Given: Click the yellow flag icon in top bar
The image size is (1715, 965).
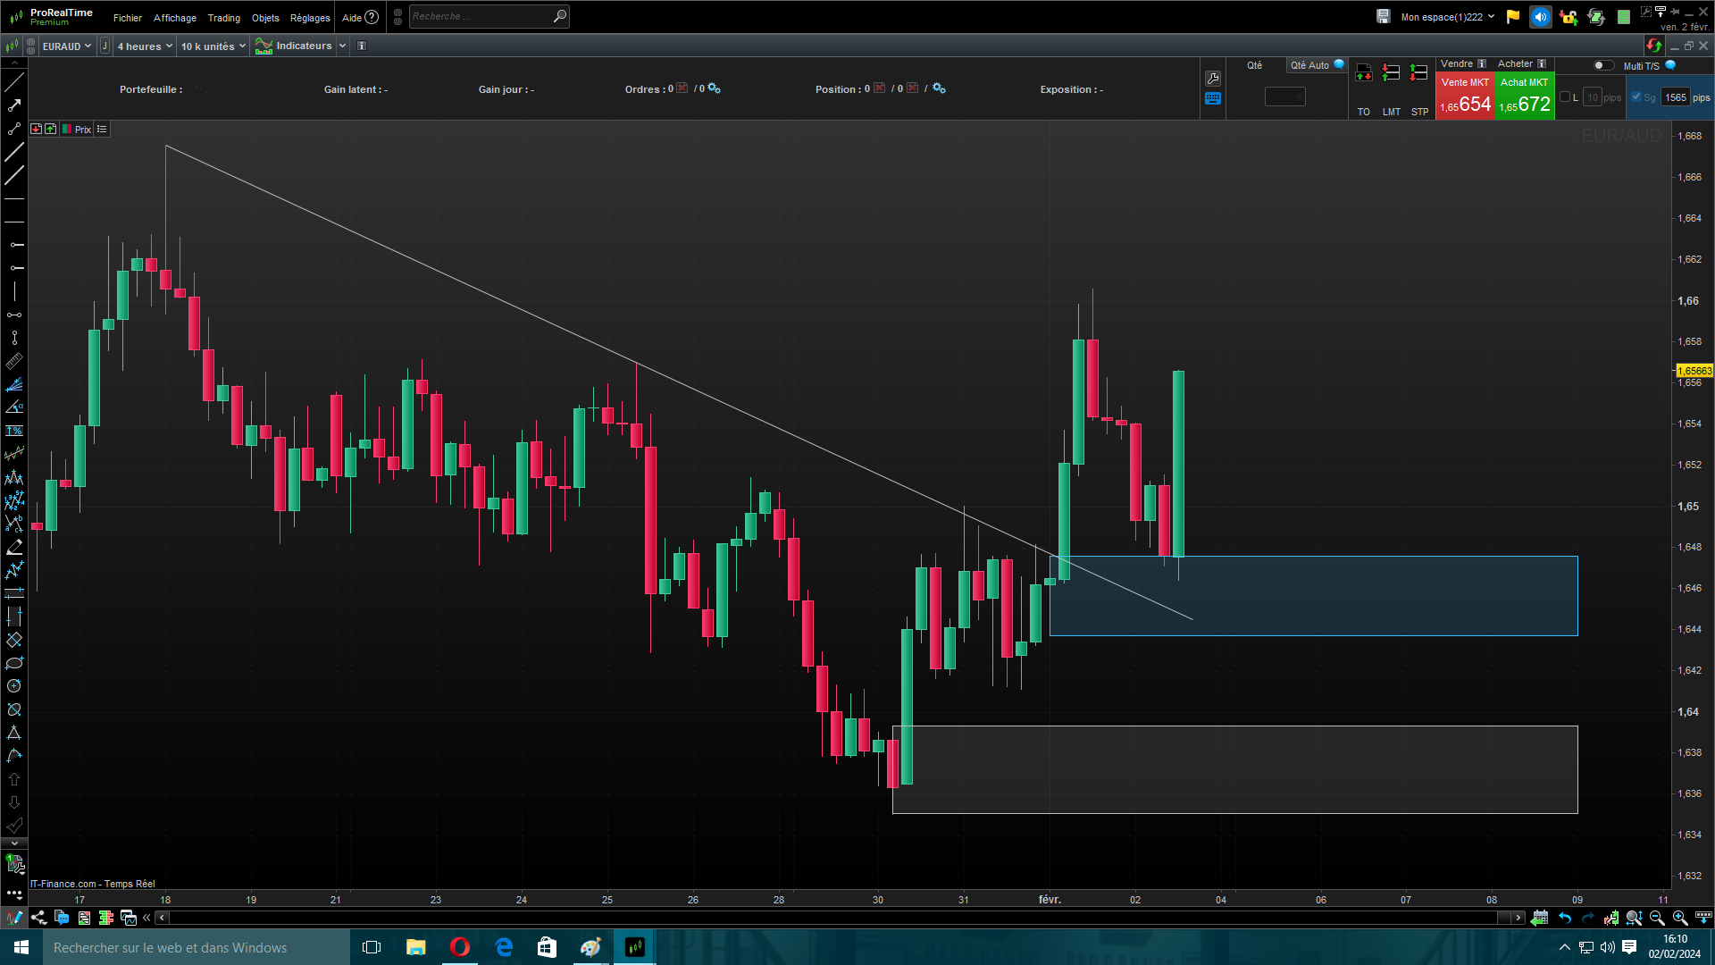Looking at the screenshot, I should coord(1512,17).
